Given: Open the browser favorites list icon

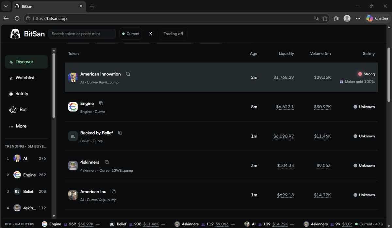Looking at the screenshot, I should click(336, 18).
